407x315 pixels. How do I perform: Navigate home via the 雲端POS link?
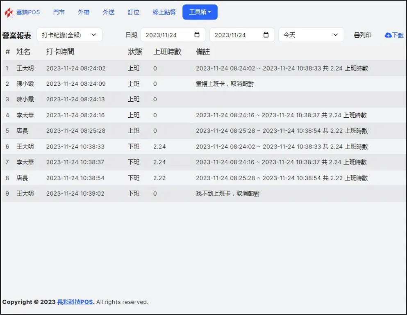coord(27,12)
